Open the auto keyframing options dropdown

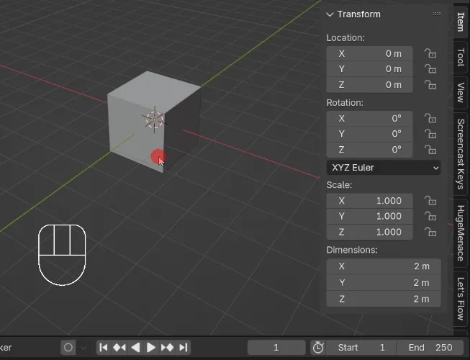(83, 348)
